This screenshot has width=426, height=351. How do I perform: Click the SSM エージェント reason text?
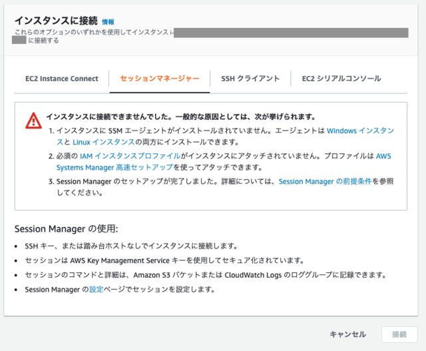pos(225,137)
